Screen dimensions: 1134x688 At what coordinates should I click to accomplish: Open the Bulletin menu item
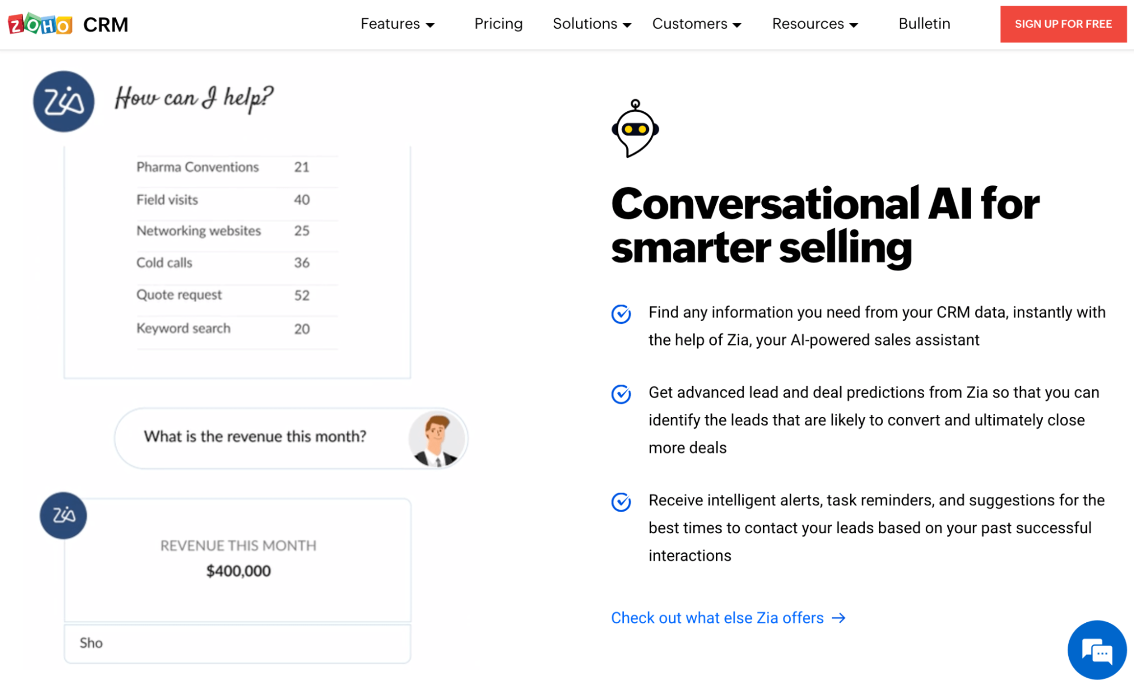point(924,24)
